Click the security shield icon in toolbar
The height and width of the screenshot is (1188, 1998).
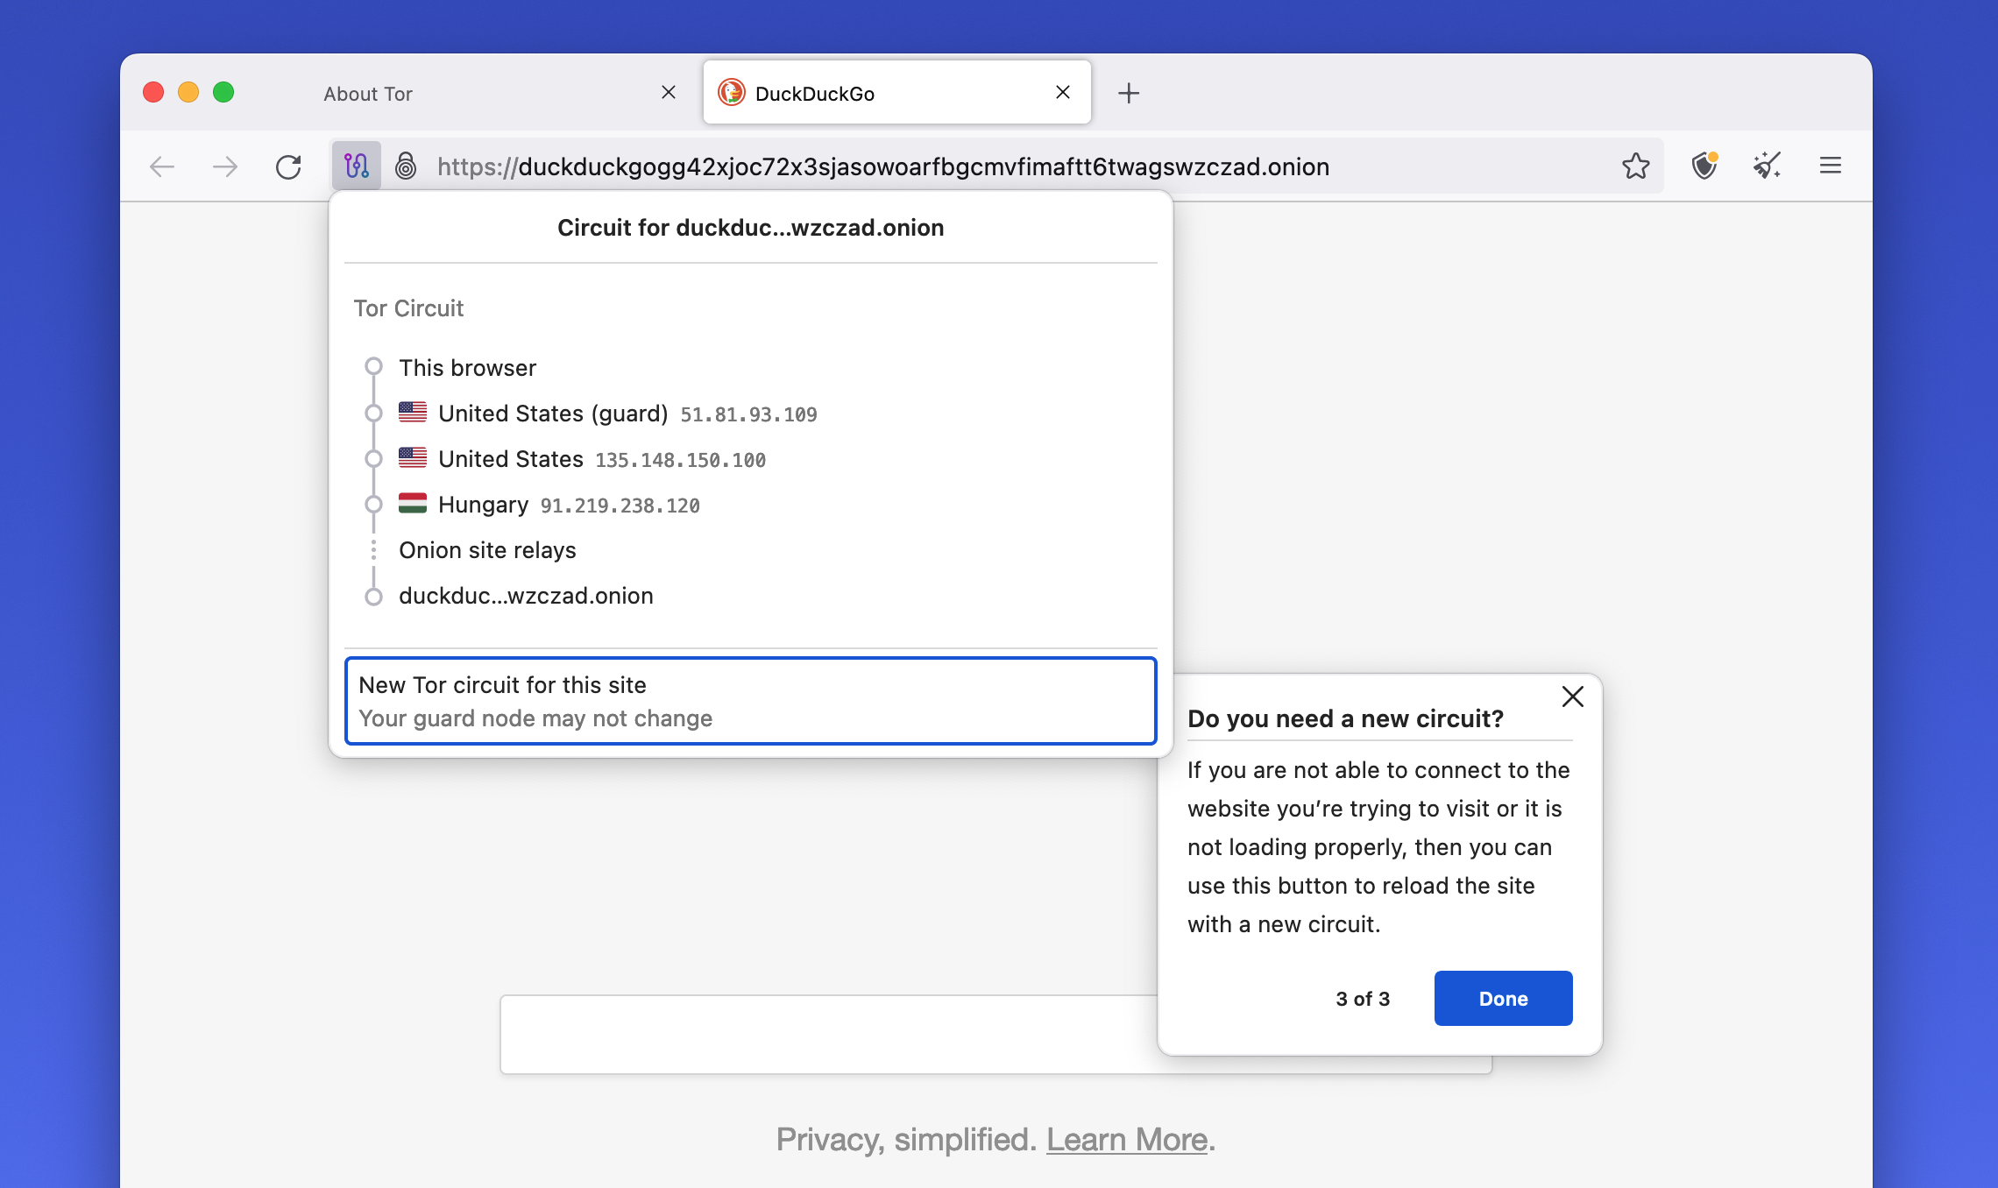(1704, 166)
